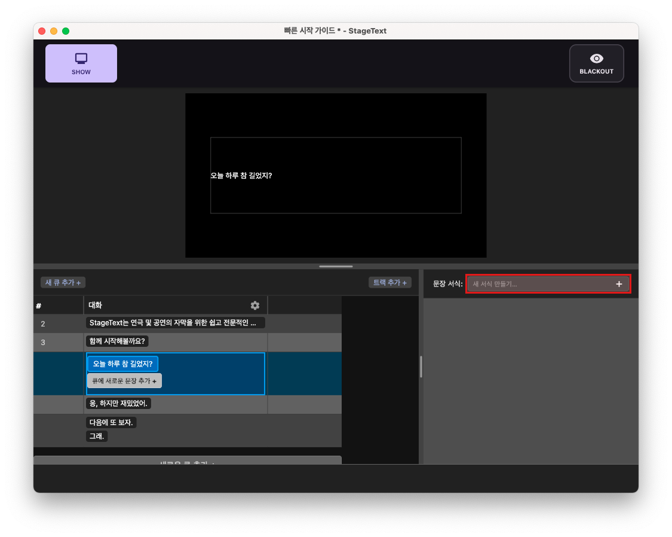This screenshot has width=672, height=537.
Task: Click the 새 큐 추가 button
Action: click(63, 282)
